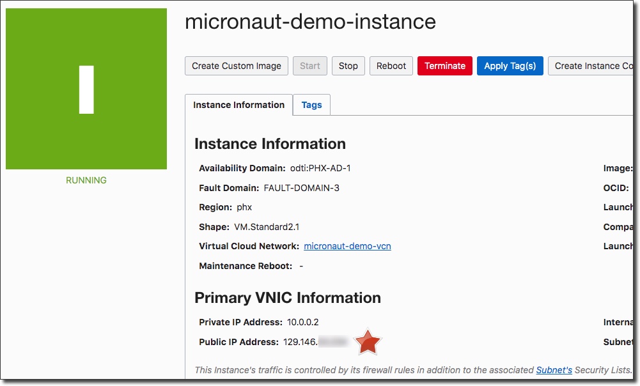The width and height of the screenshot is (640, 386).
Task: Terminate the instance with red button
Action: [445, 66]
